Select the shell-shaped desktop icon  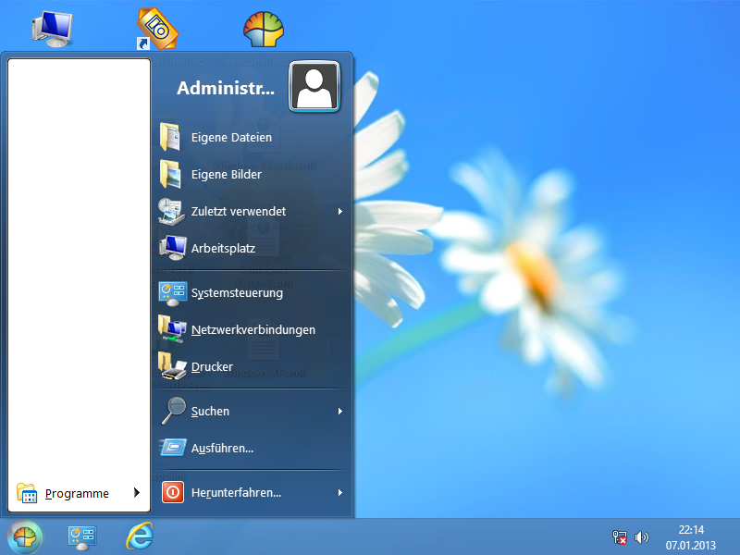(264, 30)
